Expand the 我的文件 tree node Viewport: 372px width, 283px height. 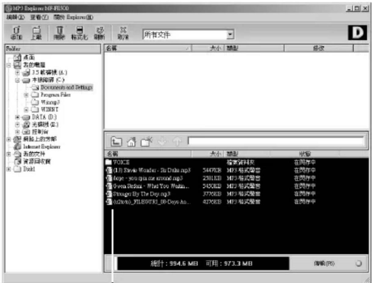[x=9, y=154]
